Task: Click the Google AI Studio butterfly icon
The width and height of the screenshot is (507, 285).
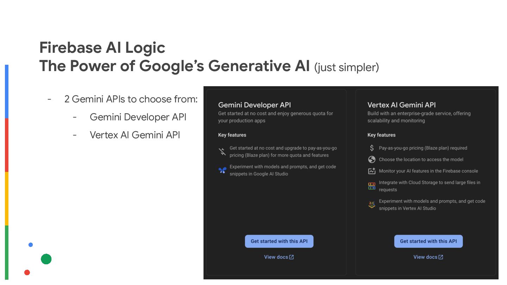Action: pos(222,170)
